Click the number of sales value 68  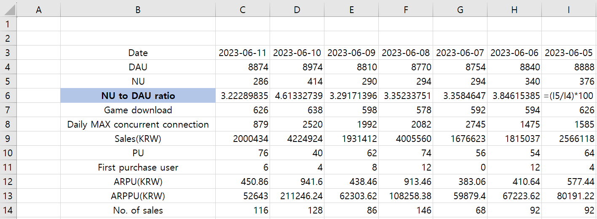tap(460, 210)
